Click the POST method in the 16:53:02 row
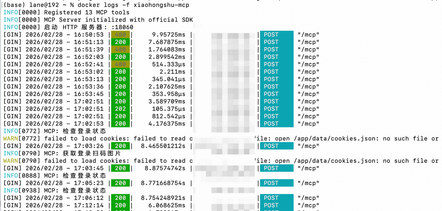This screenshot has height=211, width=442. (x=271, y=72)
